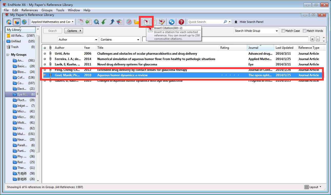Open the Groups menu

click(x=47, y=10)
